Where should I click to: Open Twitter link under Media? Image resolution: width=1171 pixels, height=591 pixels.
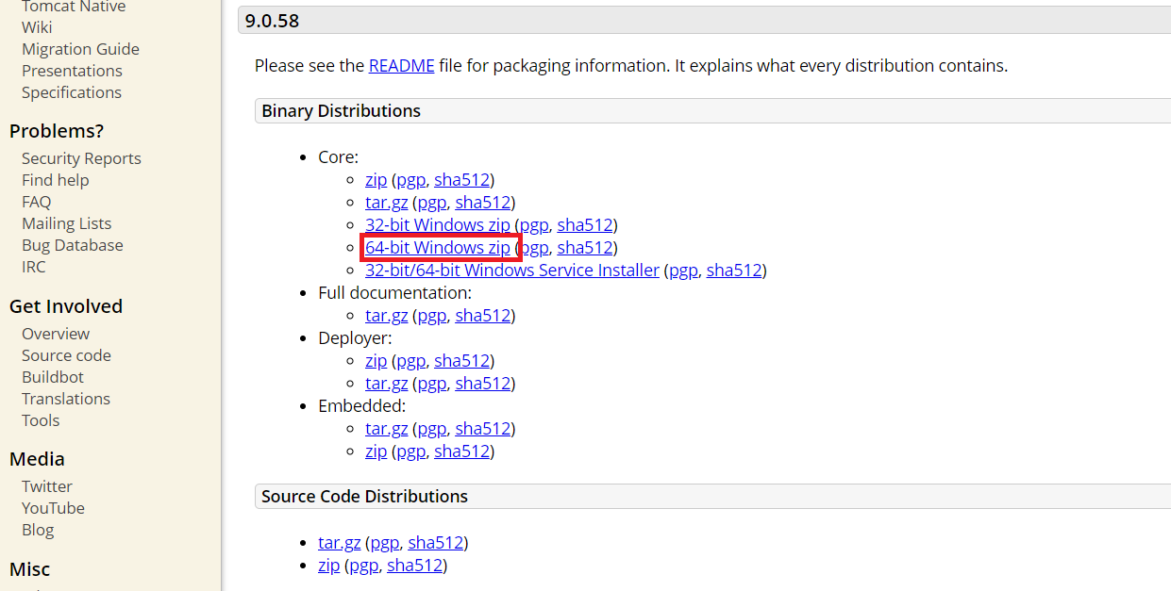click(47, 486)
